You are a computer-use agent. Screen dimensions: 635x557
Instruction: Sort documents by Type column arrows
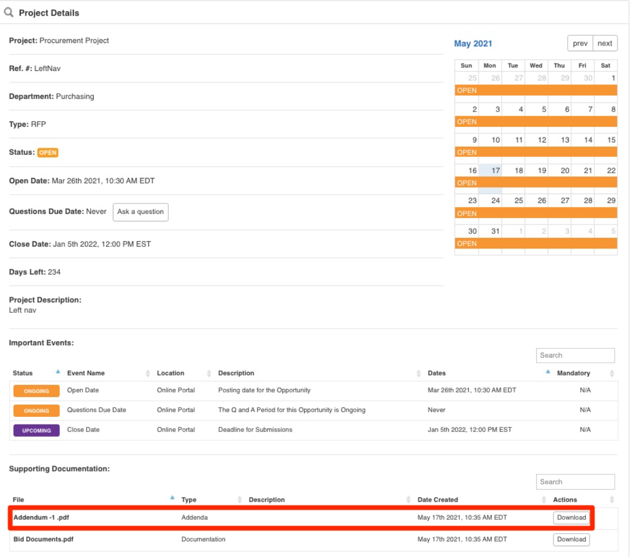pyautogui.click(x=240, y=499)
